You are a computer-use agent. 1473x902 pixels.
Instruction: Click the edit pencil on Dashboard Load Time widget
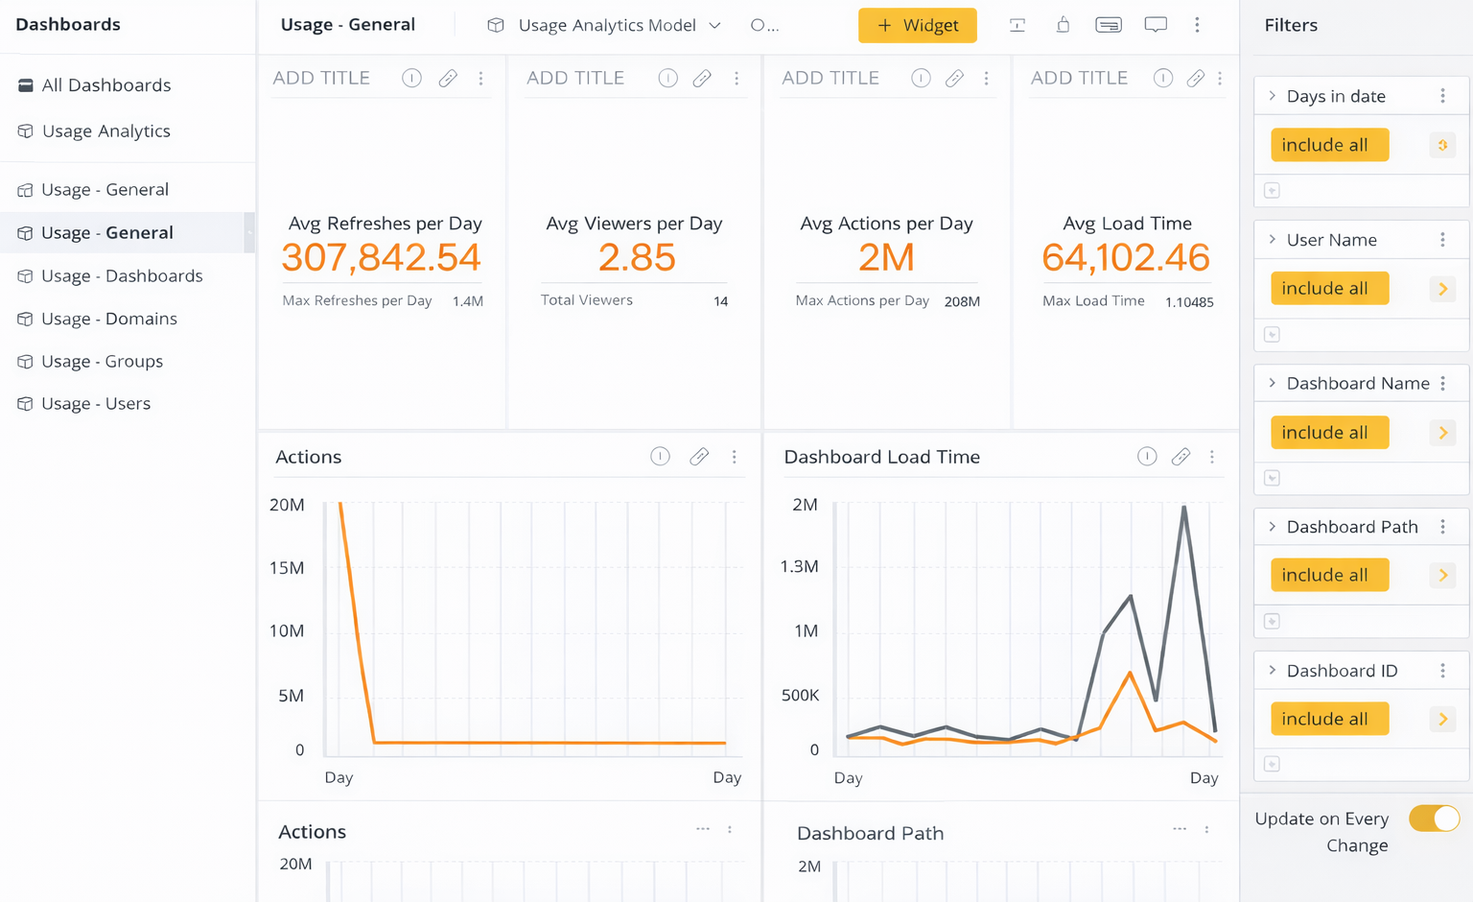point(1181,457)
